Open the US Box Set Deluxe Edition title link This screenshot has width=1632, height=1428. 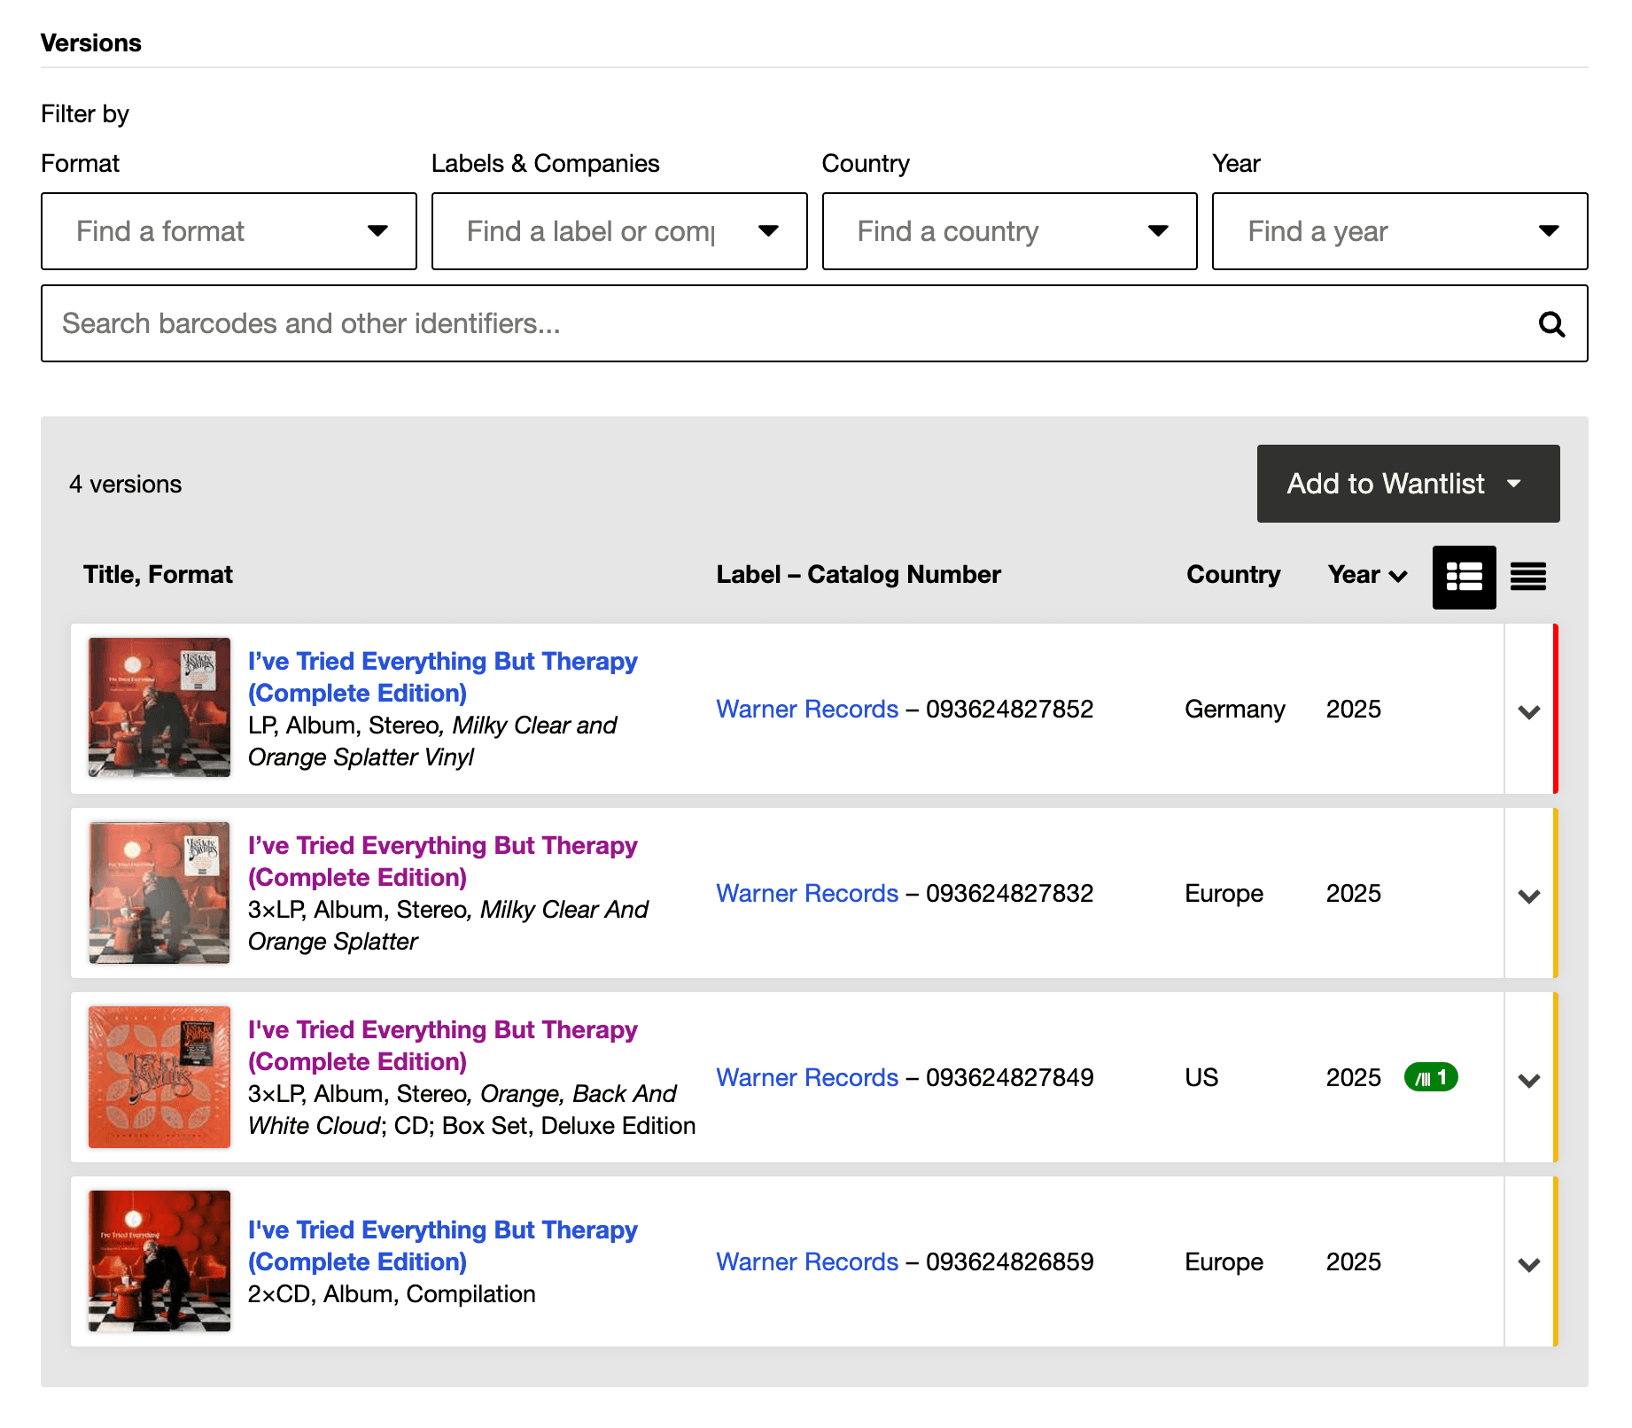click(x=442, y=1046)
